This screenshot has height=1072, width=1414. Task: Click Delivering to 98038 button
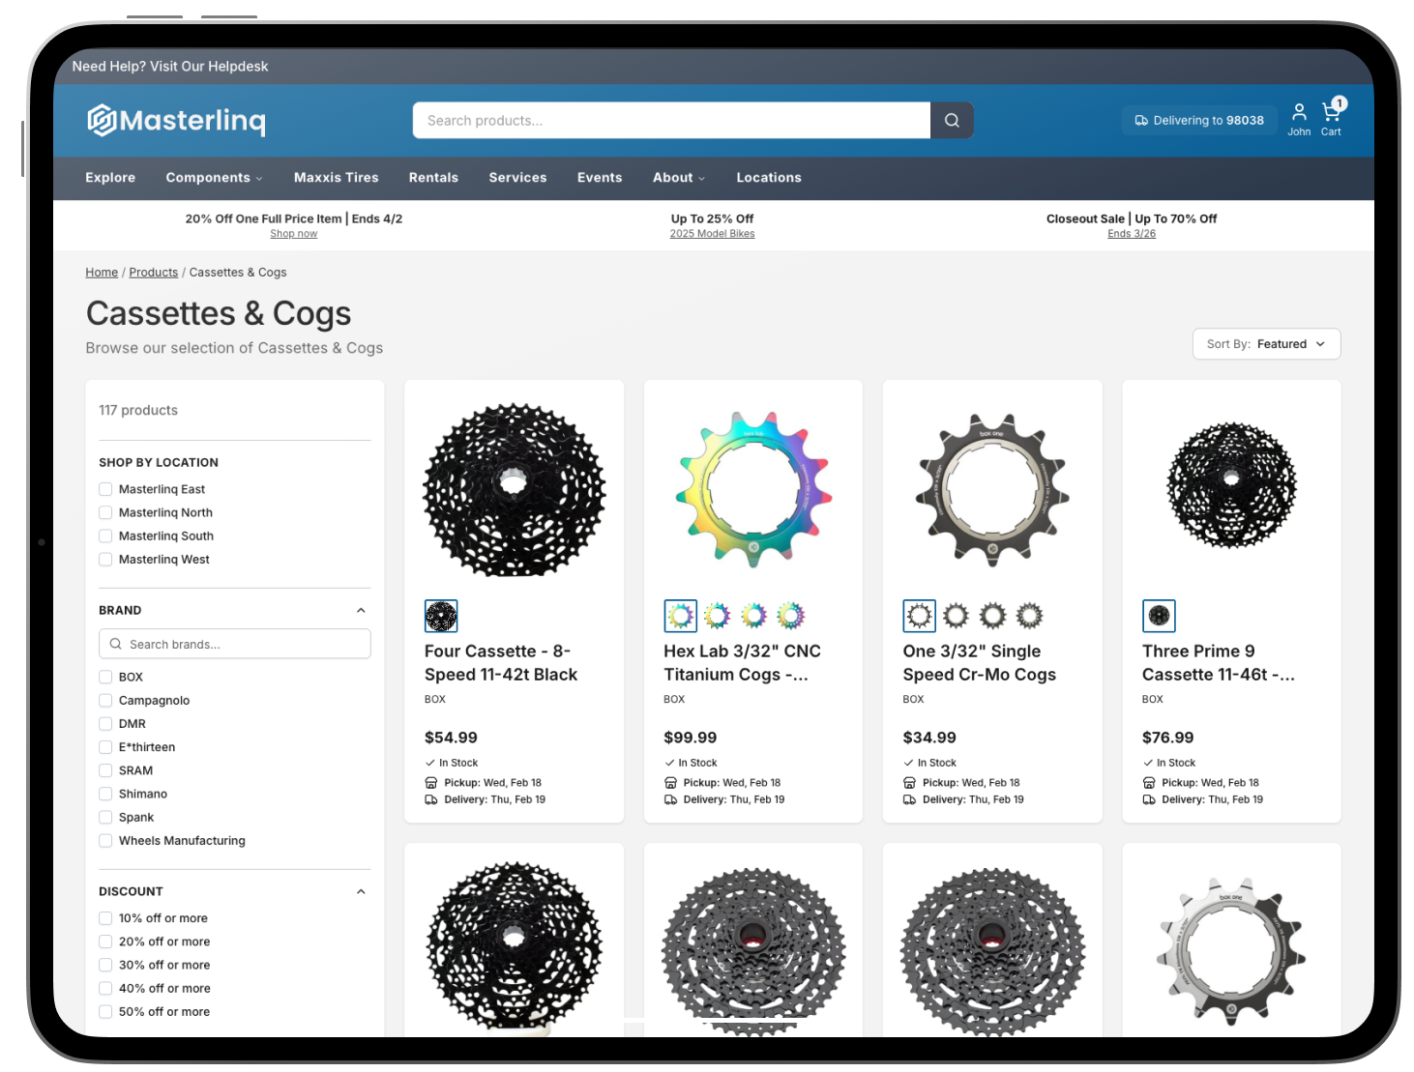[x=1199, y=121]
